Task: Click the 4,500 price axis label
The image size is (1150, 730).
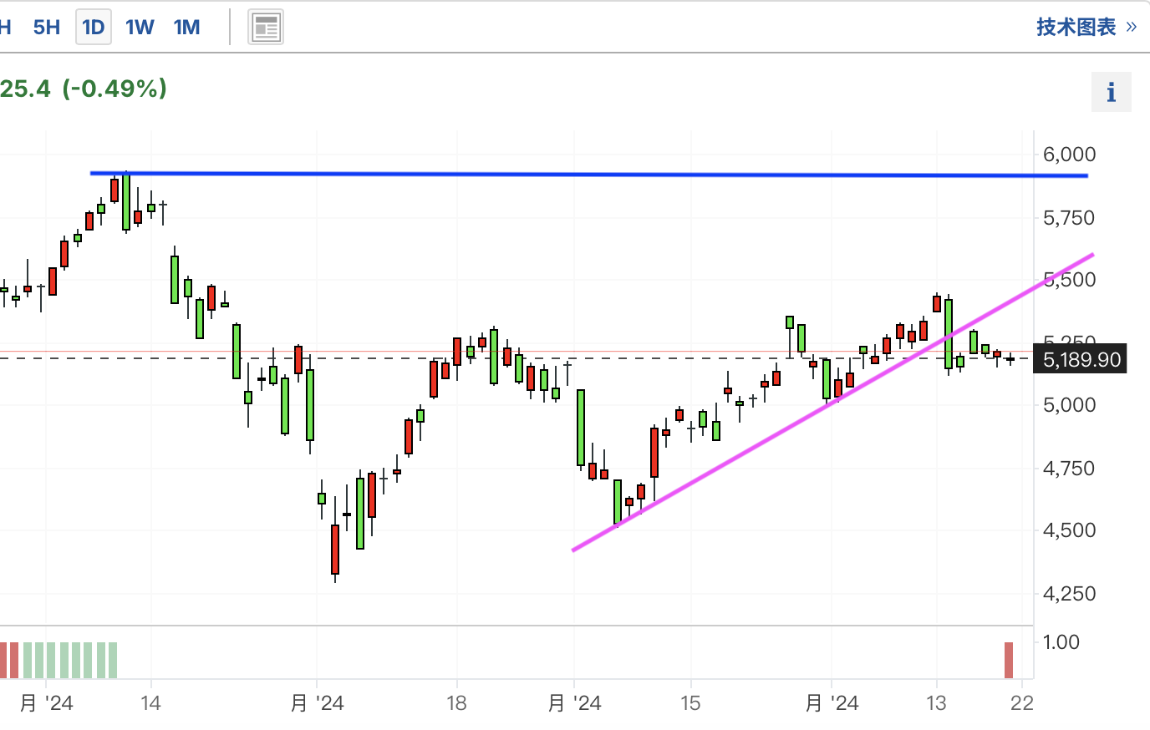Action: click(1069, 530)
